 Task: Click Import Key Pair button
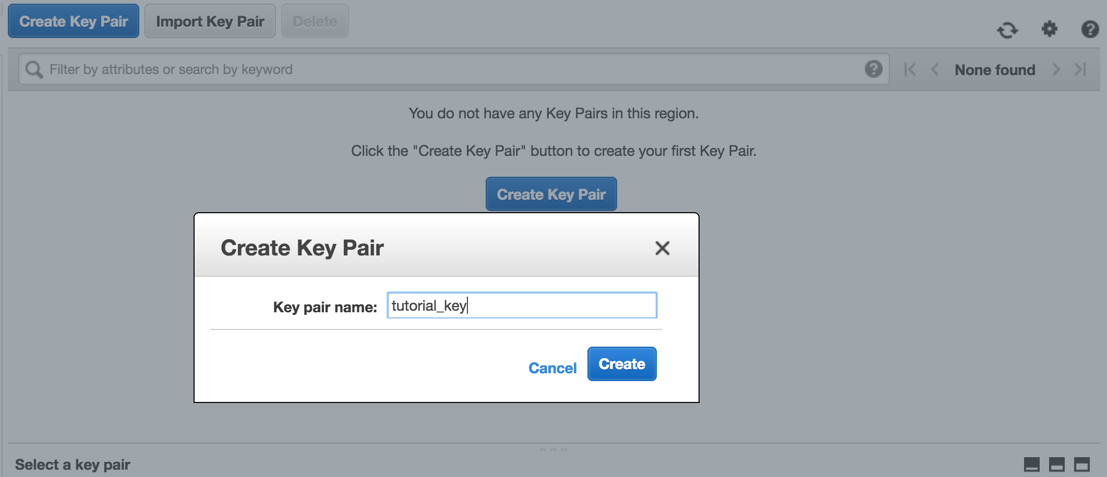click(210, 21)
